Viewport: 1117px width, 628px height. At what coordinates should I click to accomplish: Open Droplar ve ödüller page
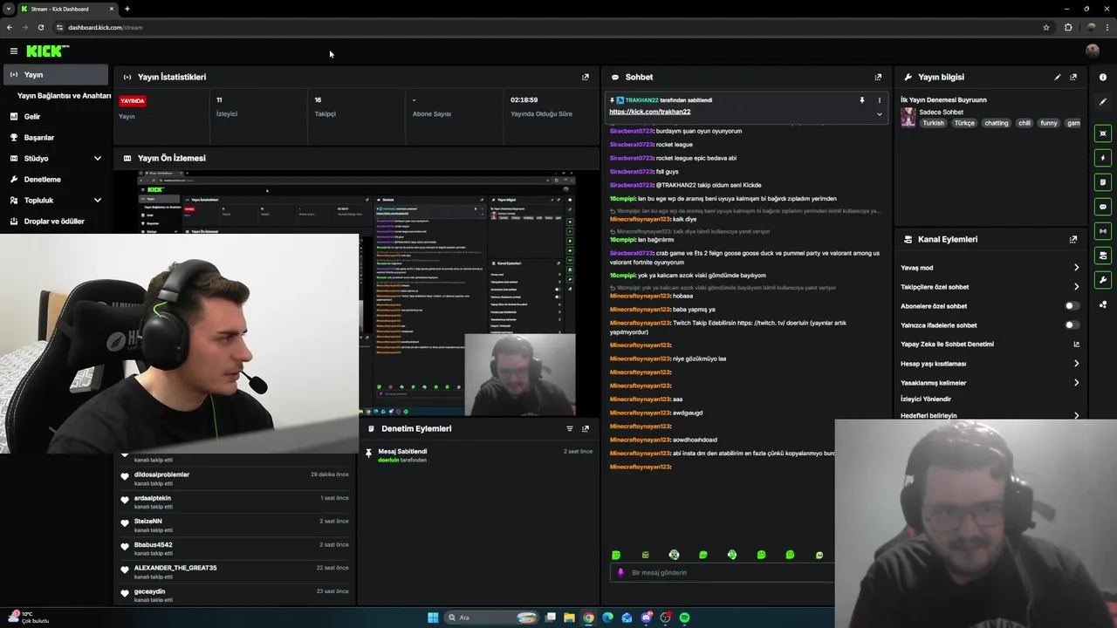coord(56,222)
